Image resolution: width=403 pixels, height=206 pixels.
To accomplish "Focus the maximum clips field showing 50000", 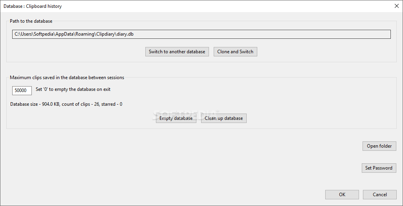I will [22, 90].
